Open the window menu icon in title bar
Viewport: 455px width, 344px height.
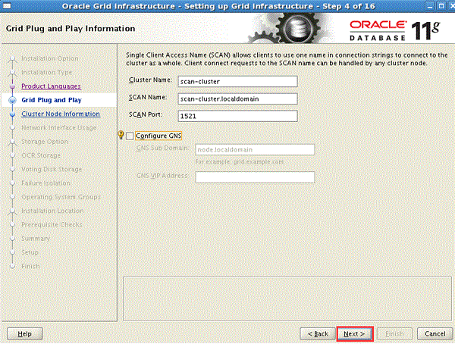[7, 6]
